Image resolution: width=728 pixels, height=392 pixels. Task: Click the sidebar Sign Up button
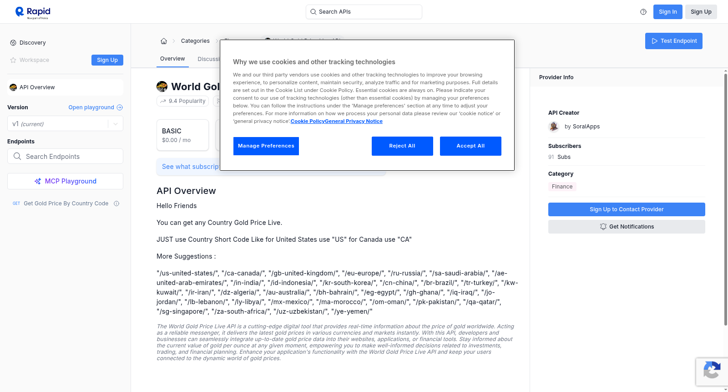[107, 60]
